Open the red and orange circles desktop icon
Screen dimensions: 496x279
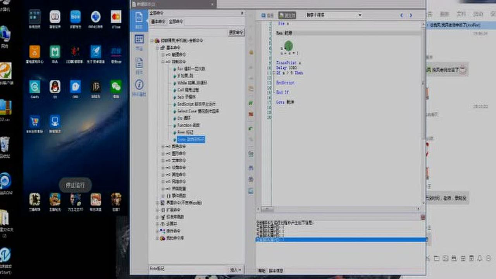(116, 17)
